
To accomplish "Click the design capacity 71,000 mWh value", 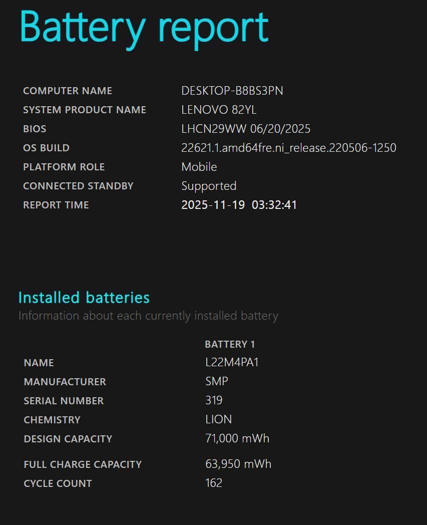I will [x=237, y=438].
